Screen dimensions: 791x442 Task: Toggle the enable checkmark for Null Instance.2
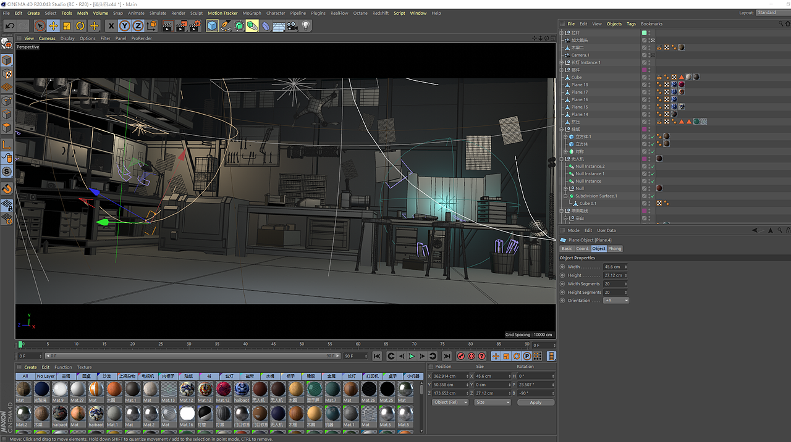[651, 167]
